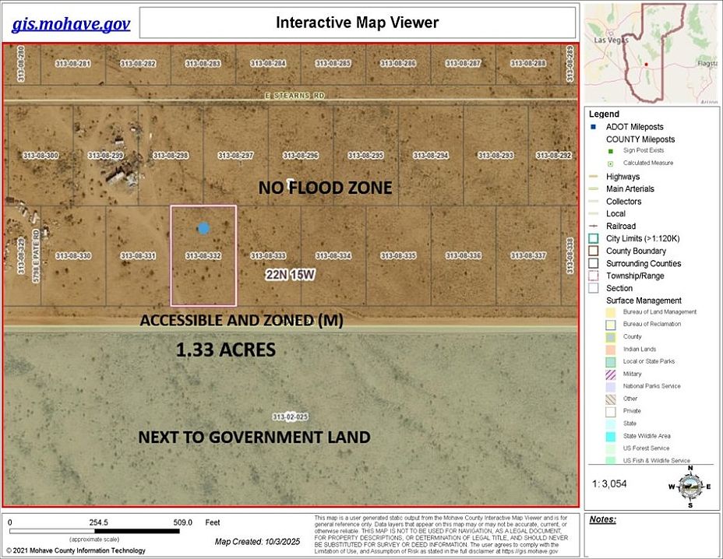Click the E Stearns Rd label
723x559 pixels.
[294, 94]
